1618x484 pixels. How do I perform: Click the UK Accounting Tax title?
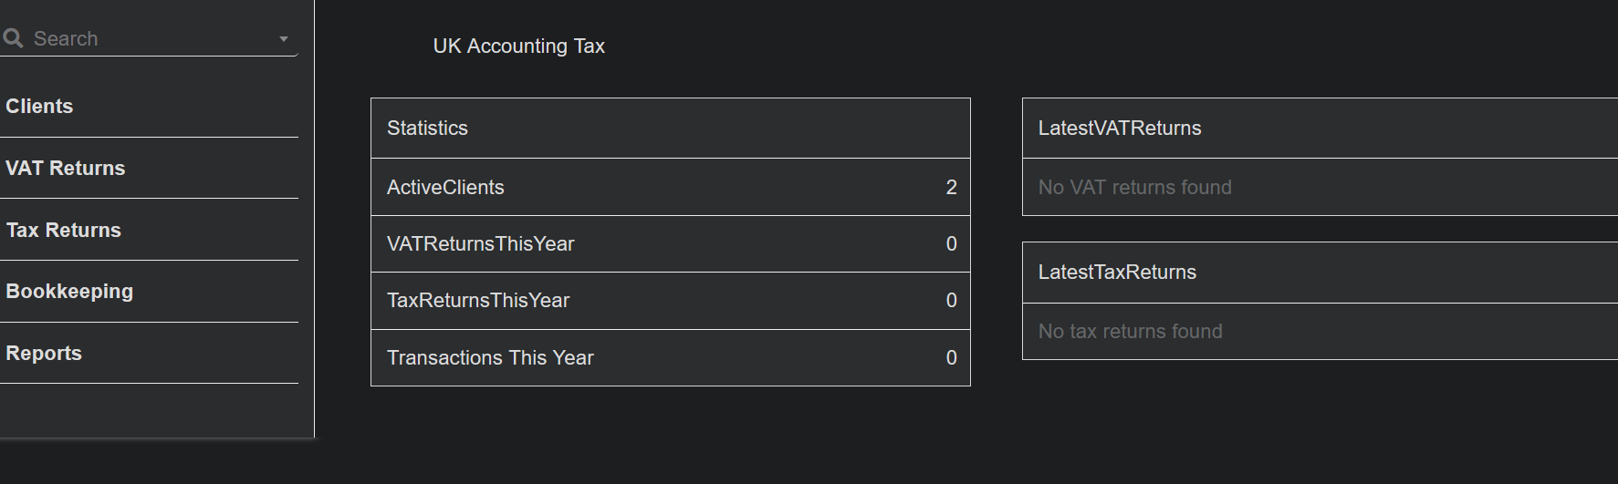(518, 46)
